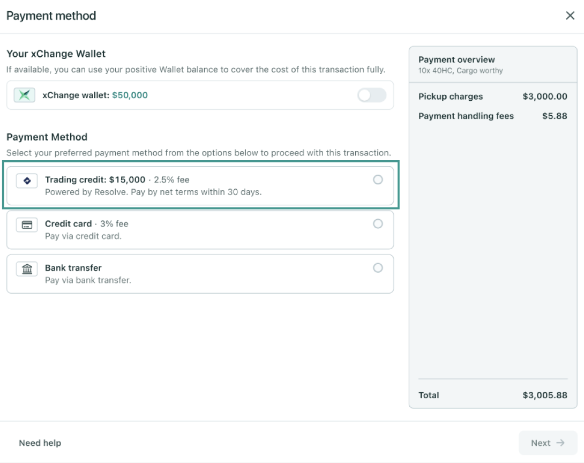
Task: Click the 'Pay via credit card' description
Action: click(83, 236)
